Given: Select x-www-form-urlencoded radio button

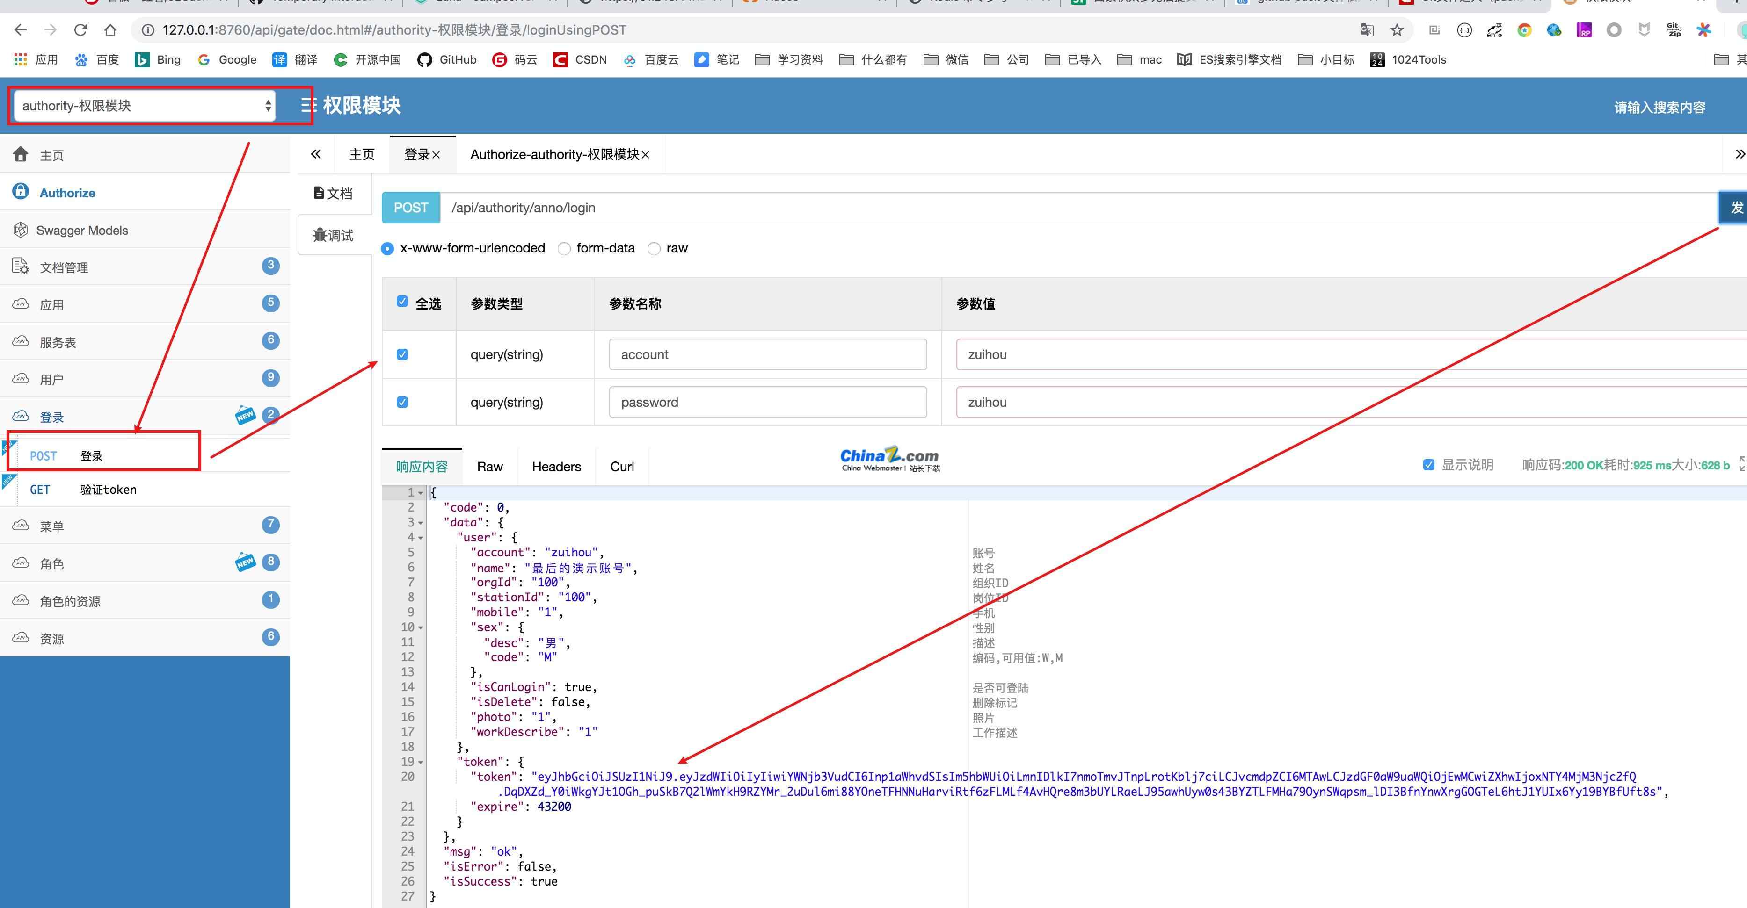Looking at the screenshot, I should point(389,247).
